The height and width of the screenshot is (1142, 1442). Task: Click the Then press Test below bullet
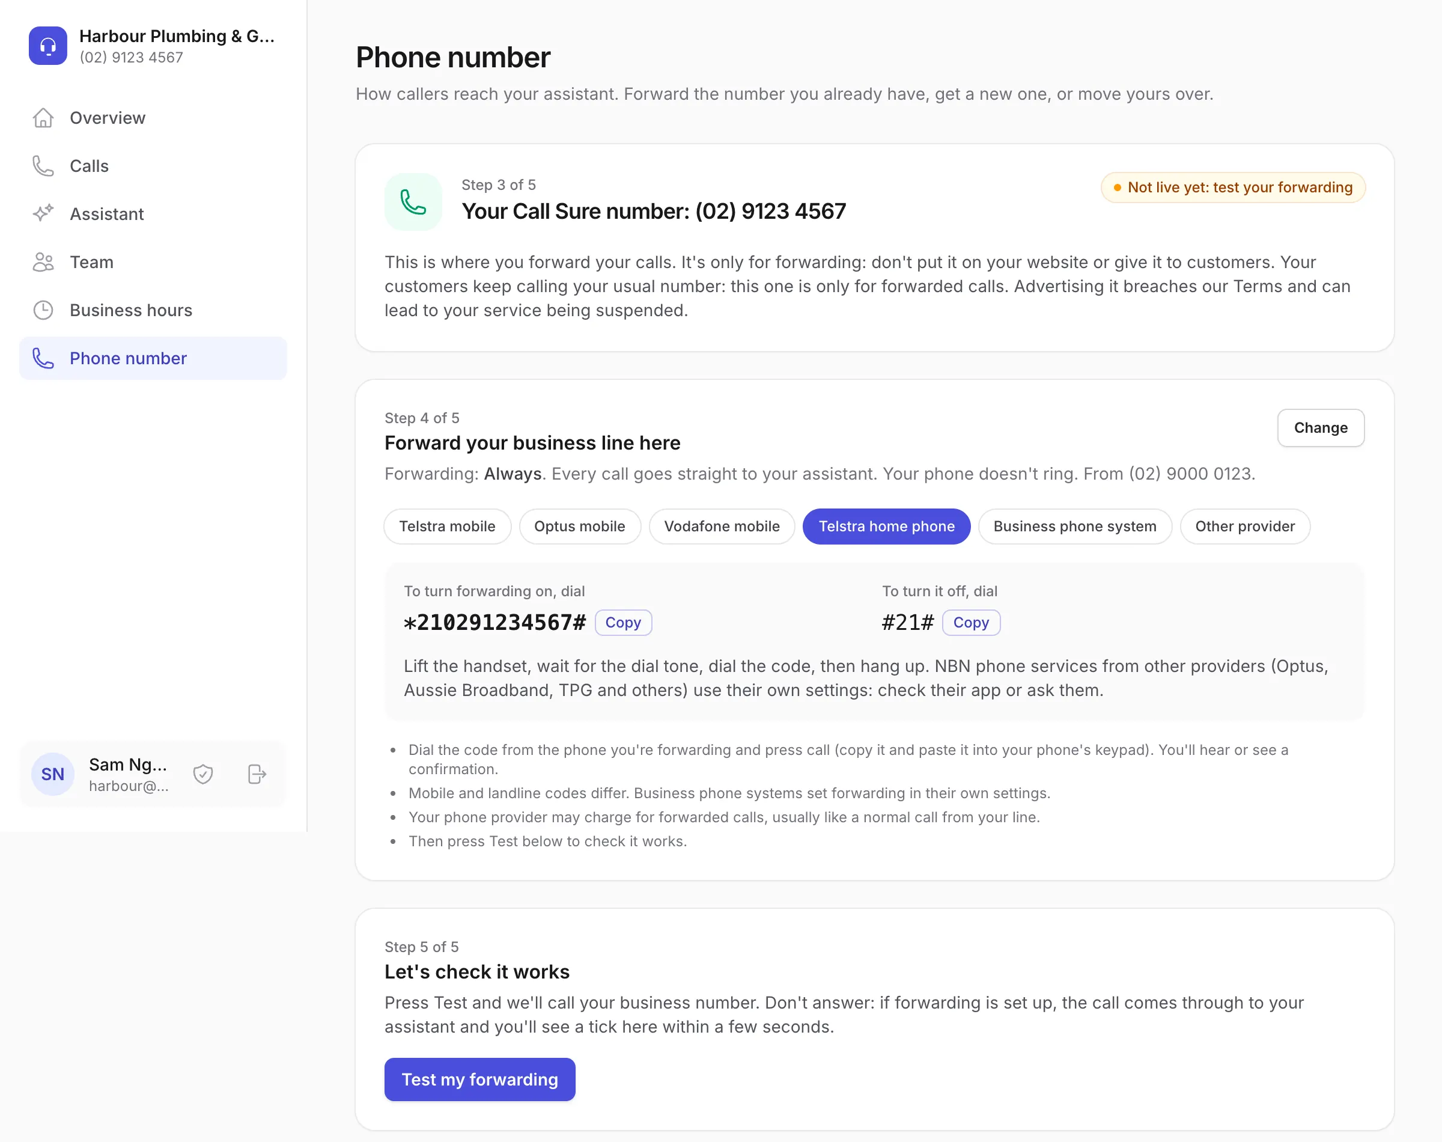click(547, 841)
